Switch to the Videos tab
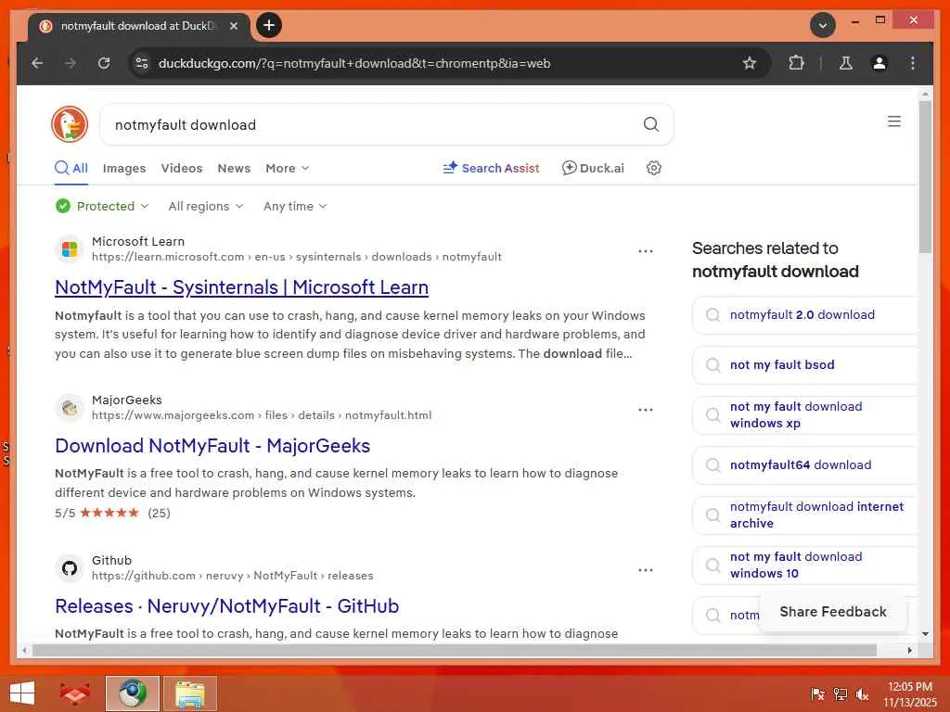Viewport: 950px width, 712px height. tap(182, 168)
